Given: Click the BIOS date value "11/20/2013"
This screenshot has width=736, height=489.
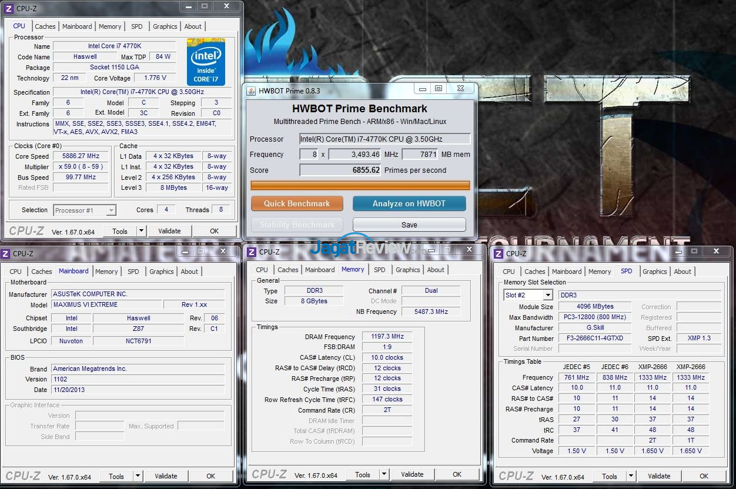Looking at the screenshot, I should (138, 390).
